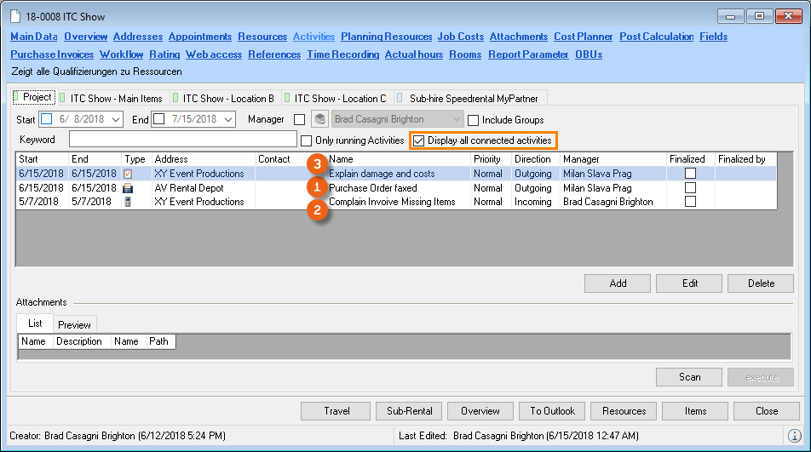Click the Add activity button

618,283
